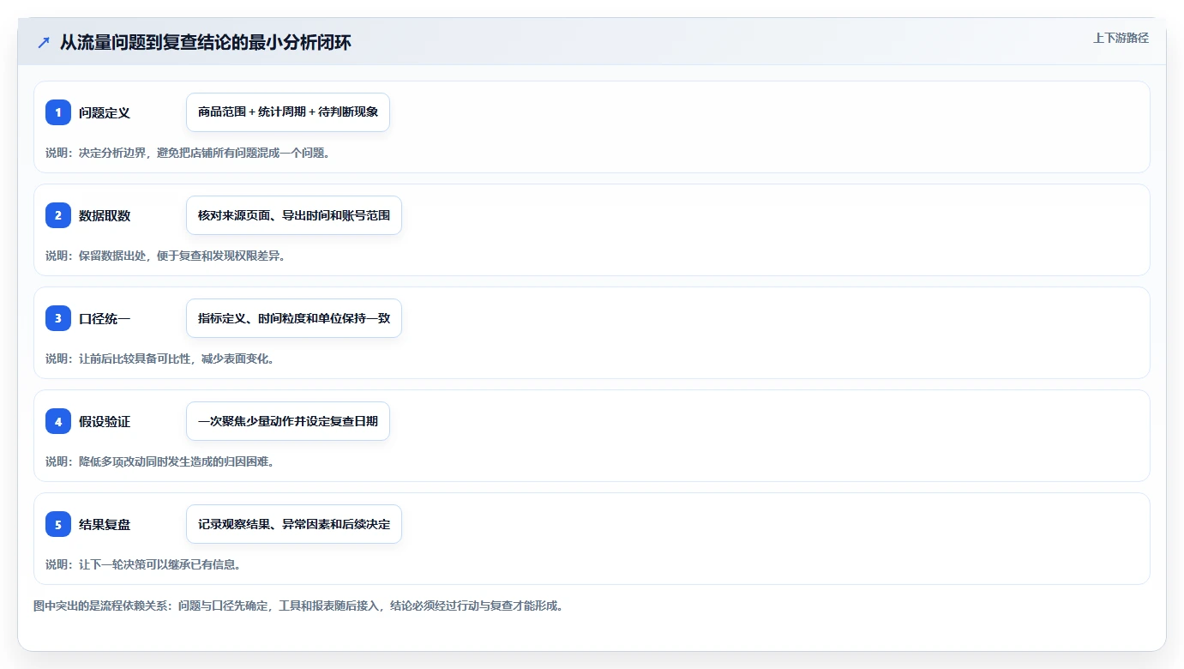This screenshot has width=1184, height=669.
Task: Click the footer caption 图中突出的是流程依赖关系
Action: [298, 606]
